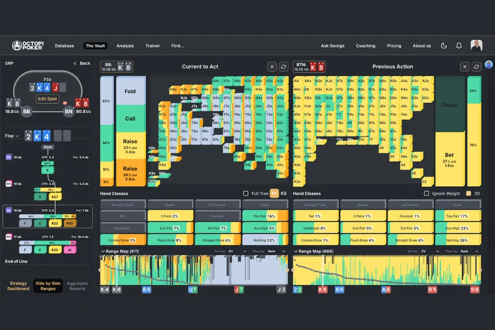Open the Strategy Dashboard tab
Screen dimensions: 495x330
(x=18, y=286)
